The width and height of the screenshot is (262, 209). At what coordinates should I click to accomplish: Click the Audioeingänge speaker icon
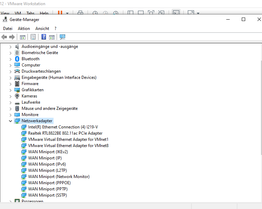tap(17, 46)
